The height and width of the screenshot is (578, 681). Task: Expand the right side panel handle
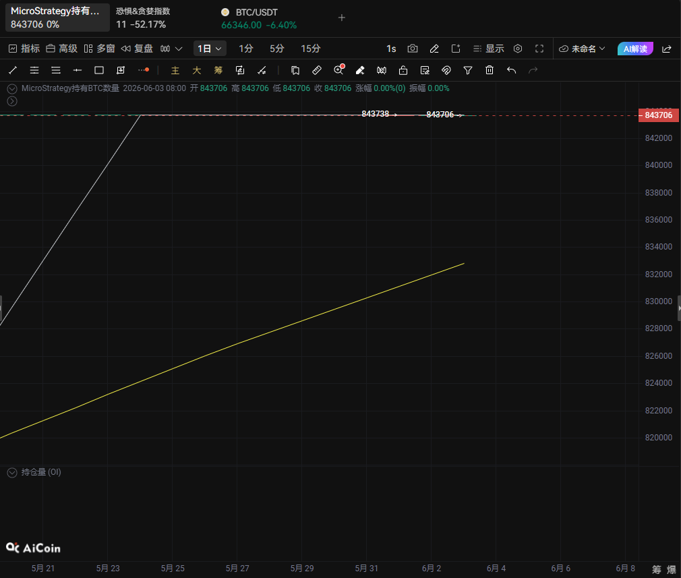point(679,308)
